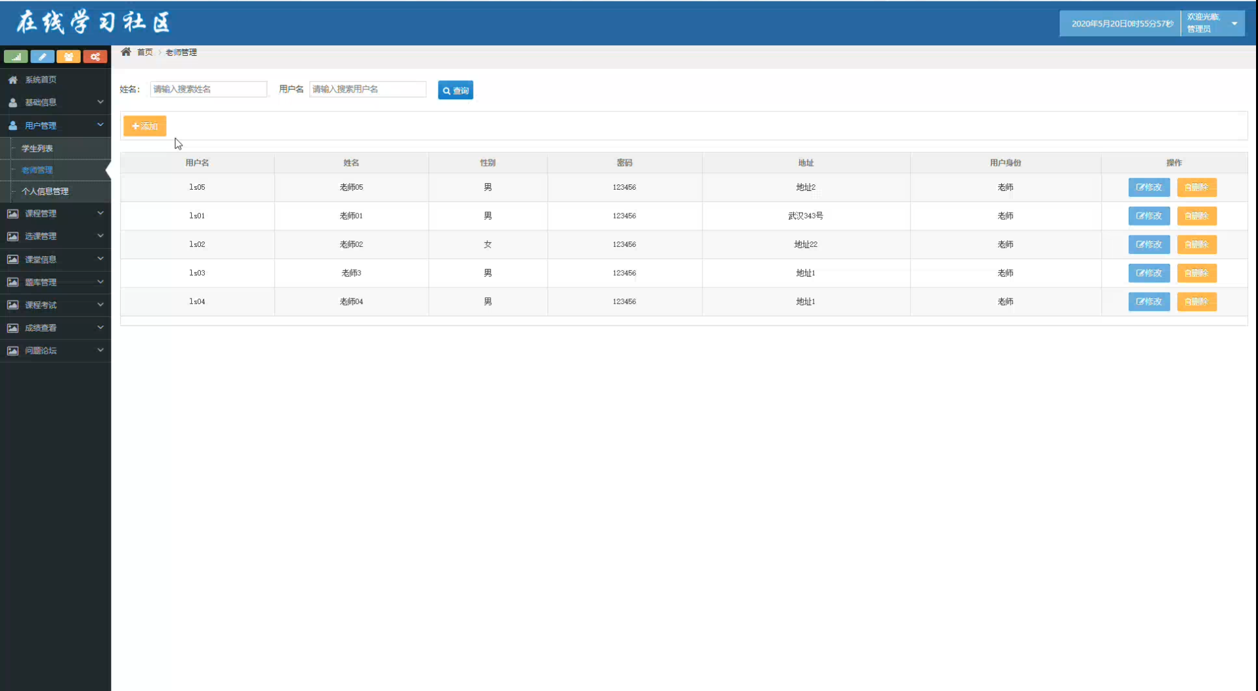
Task: Click the person icon beside 用户管理
Action: tap(12, 125)
